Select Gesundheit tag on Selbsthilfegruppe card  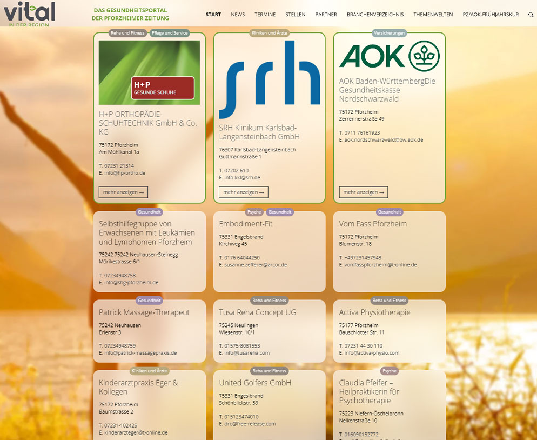[x=149, y=212]
